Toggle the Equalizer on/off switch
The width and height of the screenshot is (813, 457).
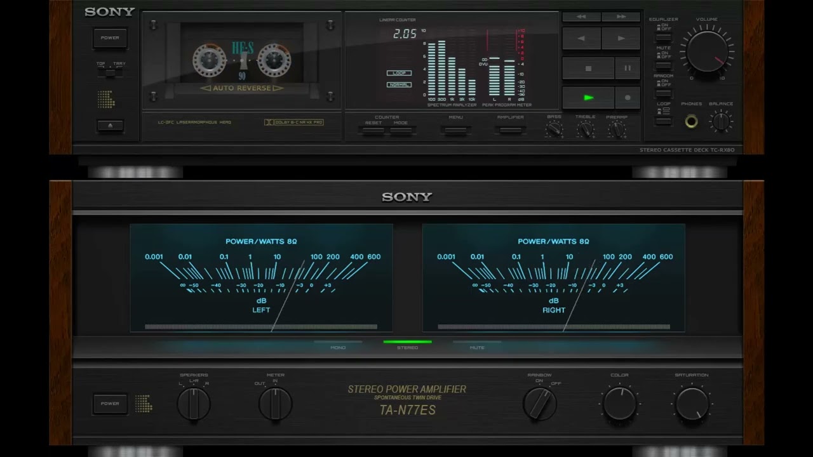tap(664, 37)
